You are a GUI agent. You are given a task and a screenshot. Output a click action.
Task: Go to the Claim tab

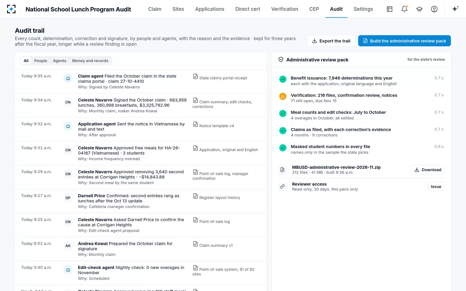click(x=155, y=9)
